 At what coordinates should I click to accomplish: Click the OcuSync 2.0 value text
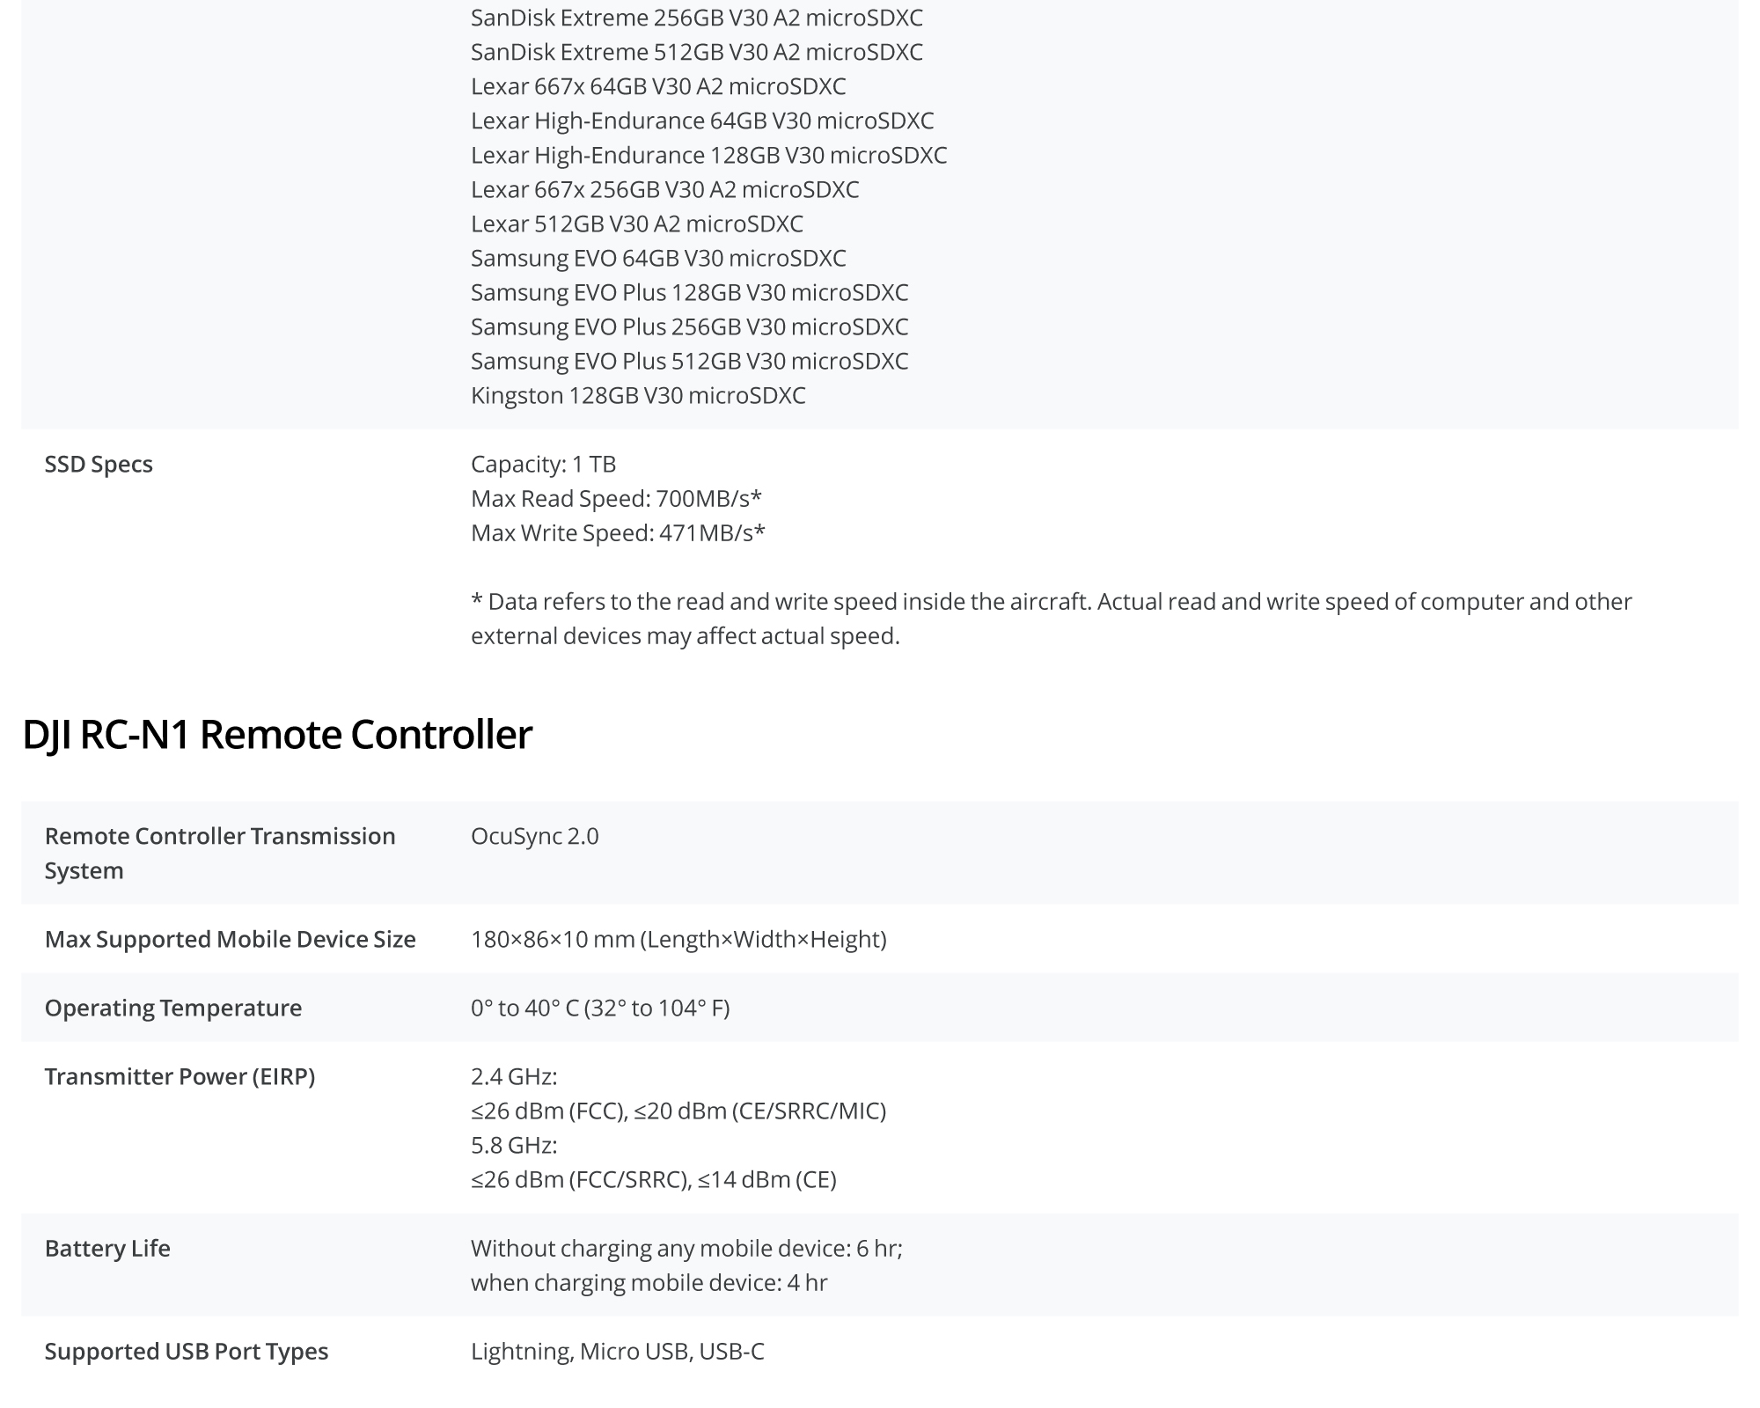[534, 836]
